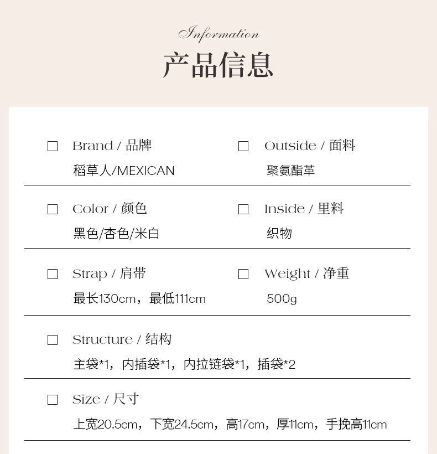Toggle the Color / 颜色 checkbox
The height and width of the screenshot is (454, 437).
pyautogui.click(x=53, y=209)
